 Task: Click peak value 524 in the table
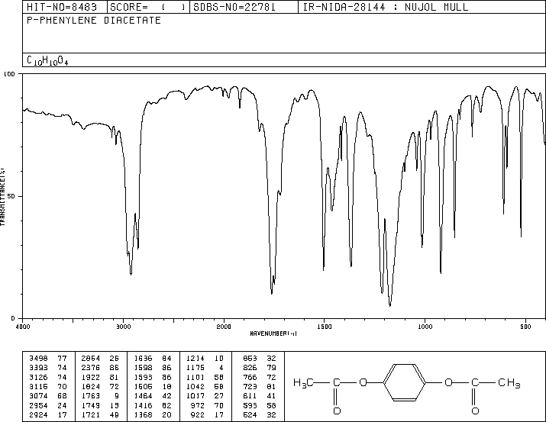250,414
